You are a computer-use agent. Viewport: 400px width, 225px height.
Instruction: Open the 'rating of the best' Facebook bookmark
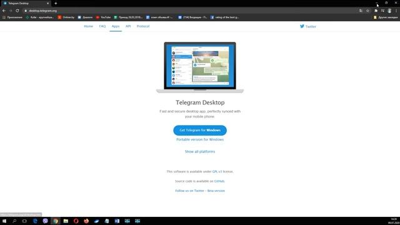coord(224,17)
